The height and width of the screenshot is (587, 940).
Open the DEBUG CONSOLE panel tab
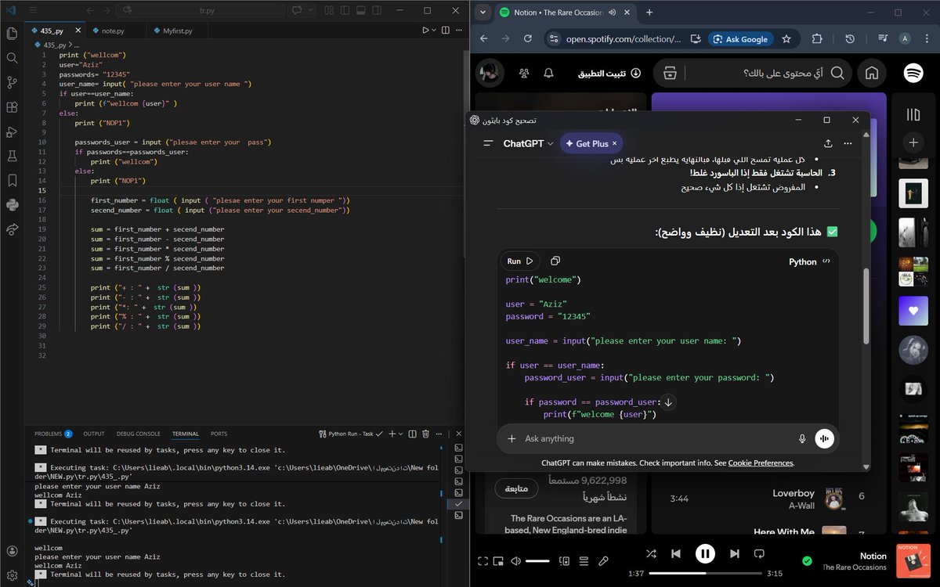pyautogui.click(x=138, y=434)
